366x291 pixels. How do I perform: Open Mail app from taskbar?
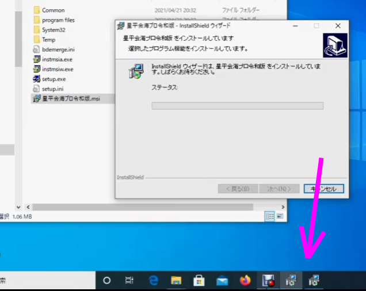[x=222, y=280]
